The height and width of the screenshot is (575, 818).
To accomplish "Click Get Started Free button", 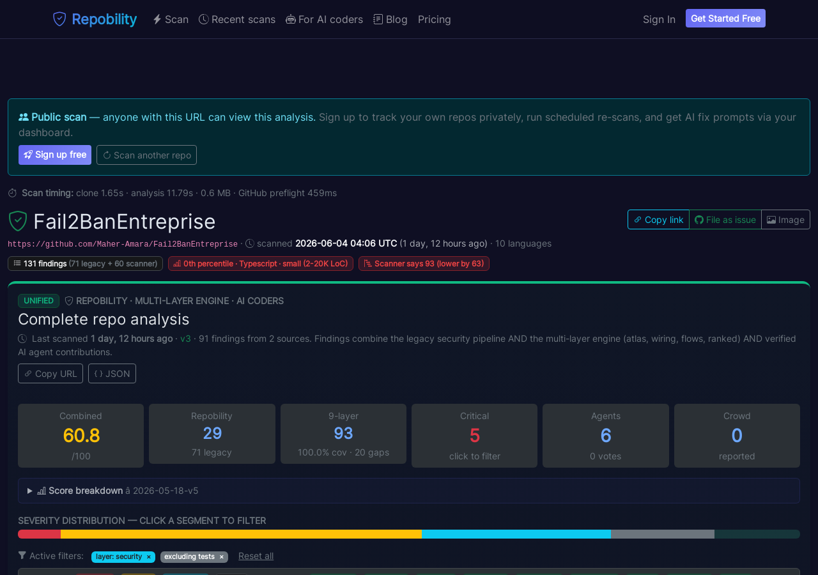I will click(x=725, y=19).
